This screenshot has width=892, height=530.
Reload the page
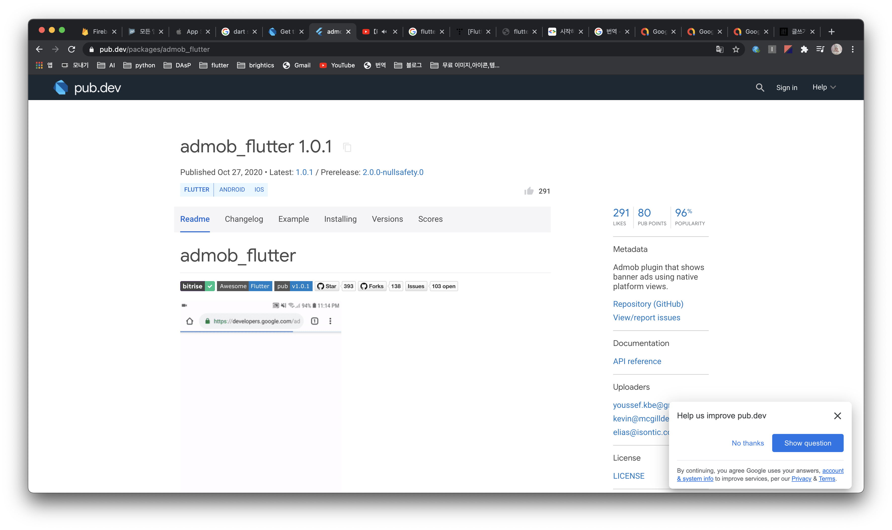coord(71,49)
